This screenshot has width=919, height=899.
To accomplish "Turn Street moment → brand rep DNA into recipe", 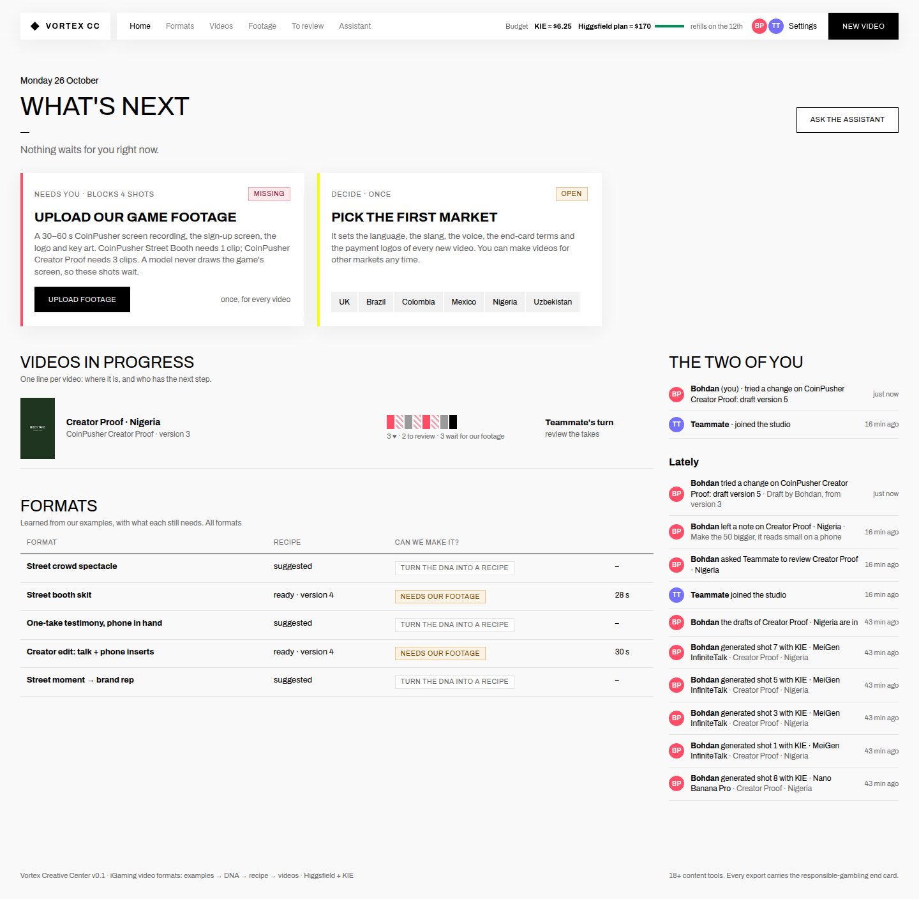I will (454, 681).
